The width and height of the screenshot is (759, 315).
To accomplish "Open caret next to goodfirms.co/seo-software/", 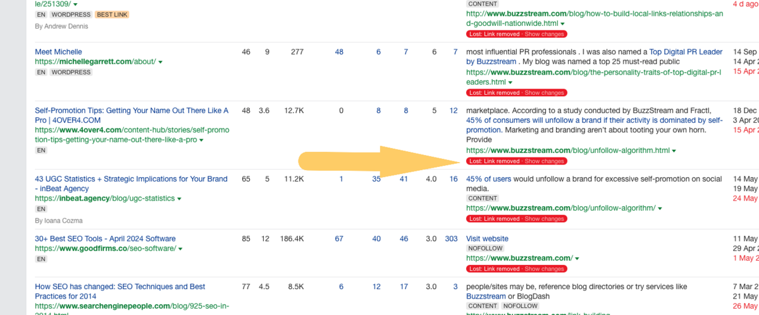I will click(x=181, y=249).
